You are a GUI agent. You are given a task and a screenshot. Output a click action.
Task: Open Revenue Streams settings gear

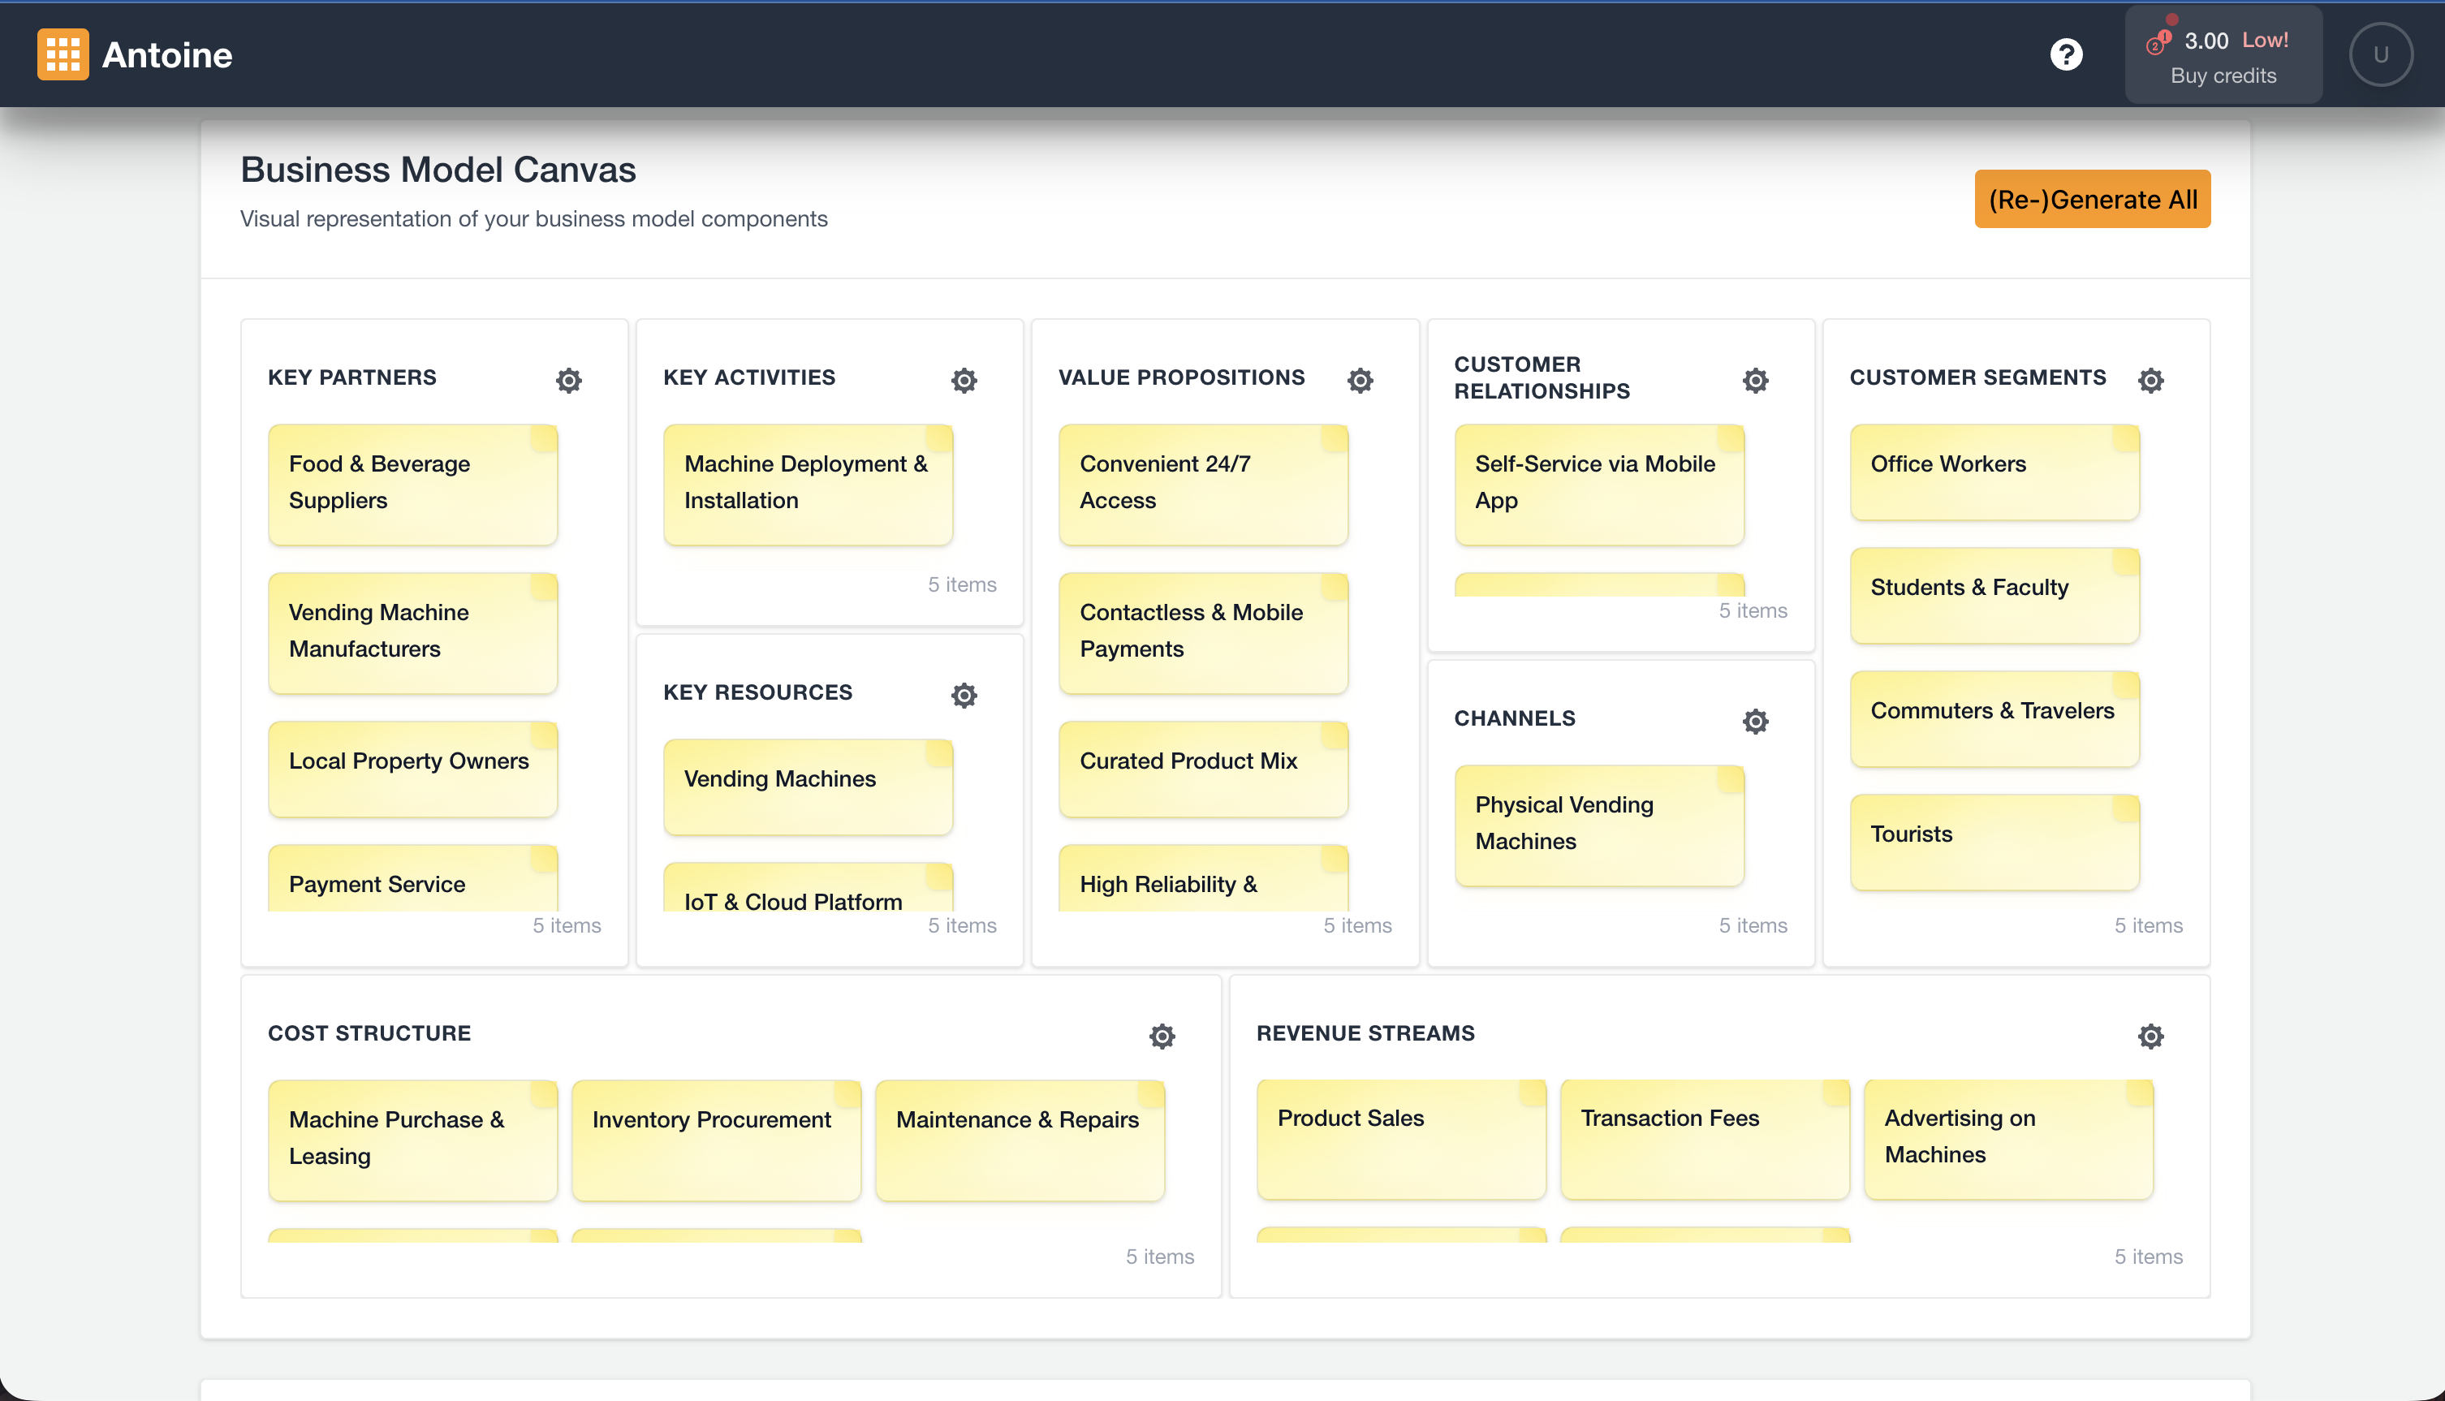click(2150, 1037)
